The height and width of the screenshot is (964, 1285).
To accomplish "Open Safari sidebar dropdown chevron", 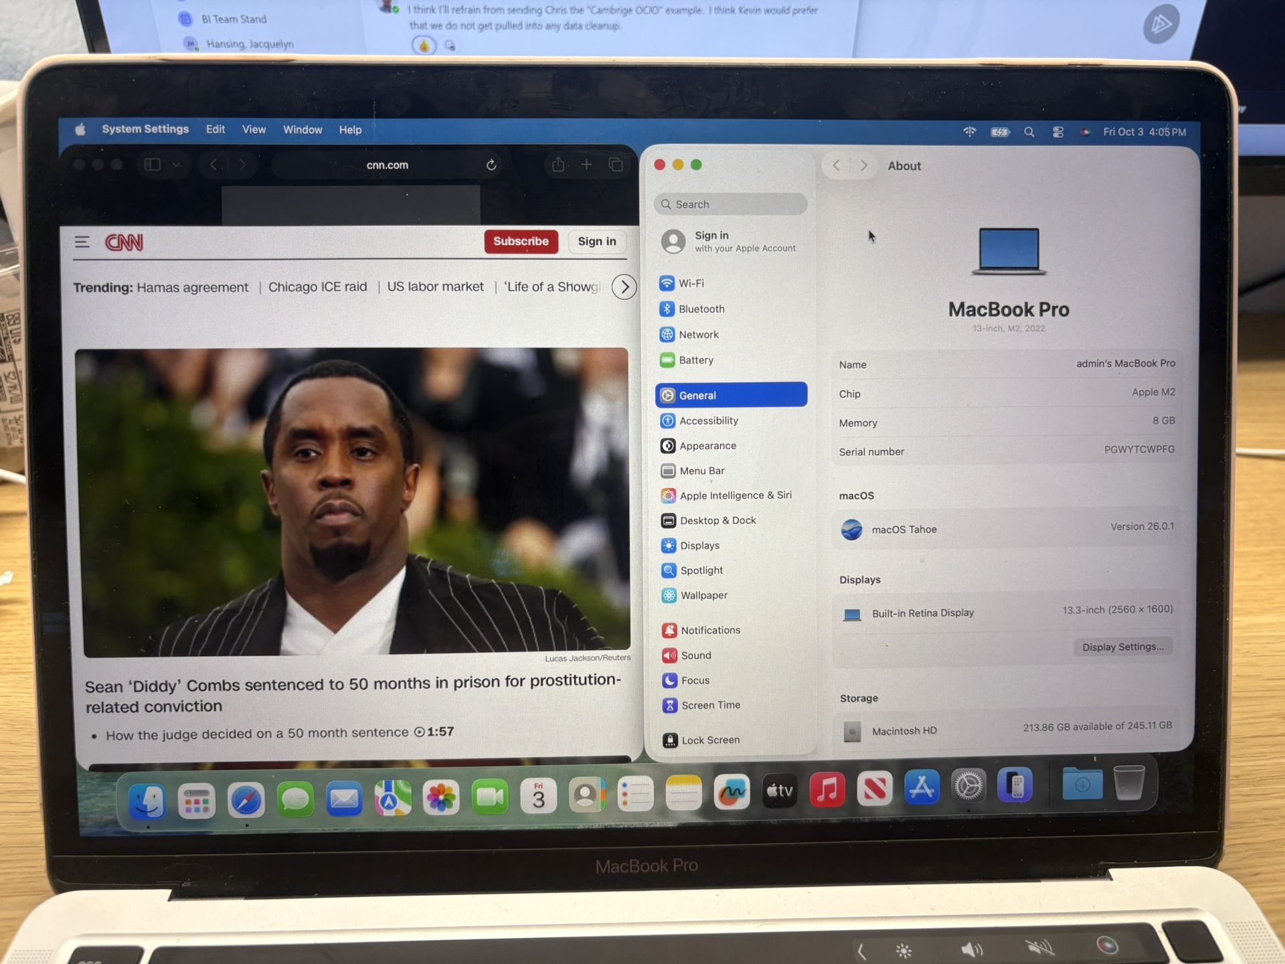I will click(x=177, y=165).
